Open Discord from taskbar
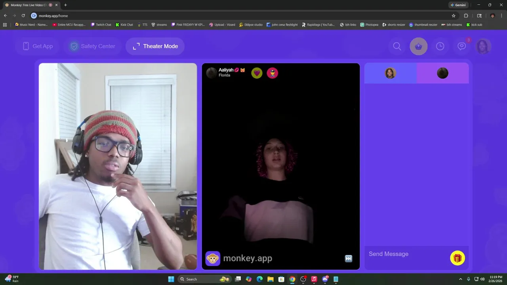 (325, 279)
